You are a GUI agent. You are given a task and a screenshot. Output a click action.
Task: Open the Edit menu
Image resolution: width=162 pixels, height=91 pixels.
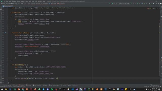pos(7,1)
